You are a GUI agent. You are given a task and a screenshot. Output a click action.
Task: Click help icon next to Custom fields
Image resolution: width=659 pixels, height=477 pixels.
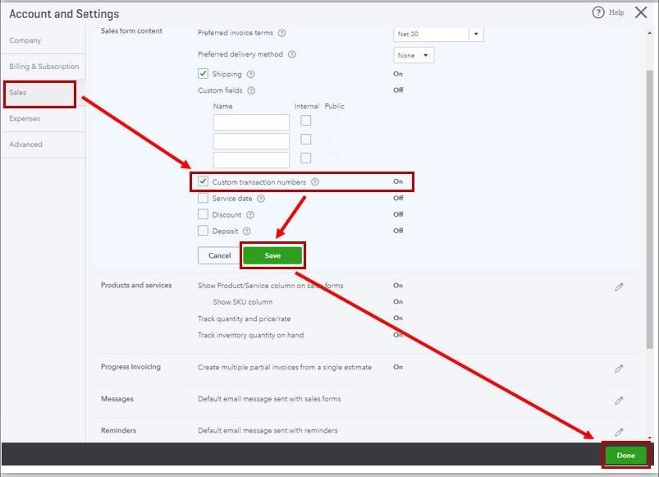pos(251,90)
